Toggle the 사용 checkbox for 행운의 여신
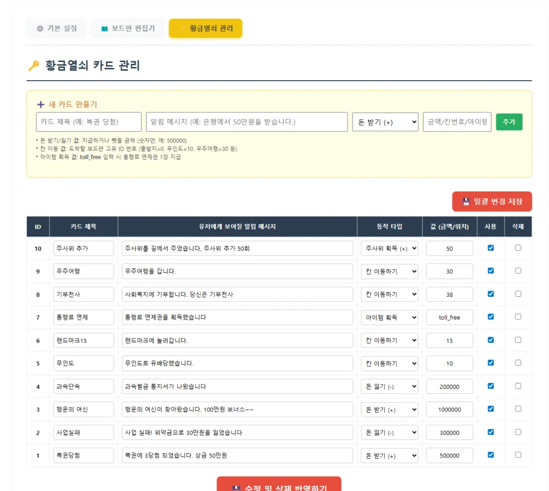 [x=491, y=409]
